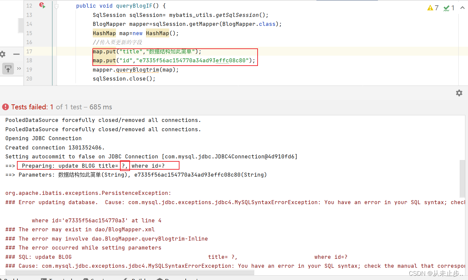Click the Chinese comment on line 16
The height and width of the screenshot is (280, 468).
point(117,42)
